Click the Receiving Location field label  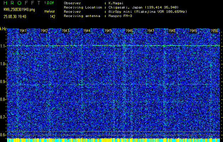point(83,7)
